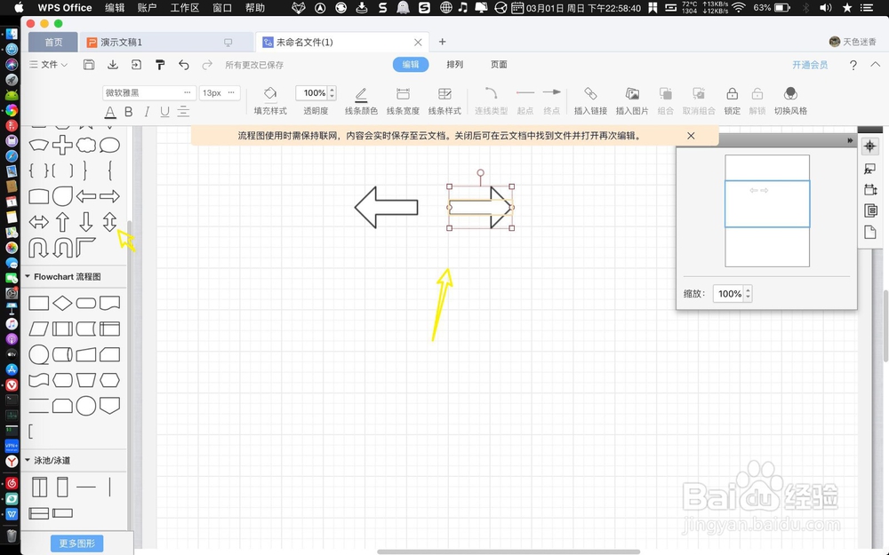Image resolution: width=889 pixels, height=555 pixels.
Task: Switch to the 排列 tab
Action: point(453,64)
